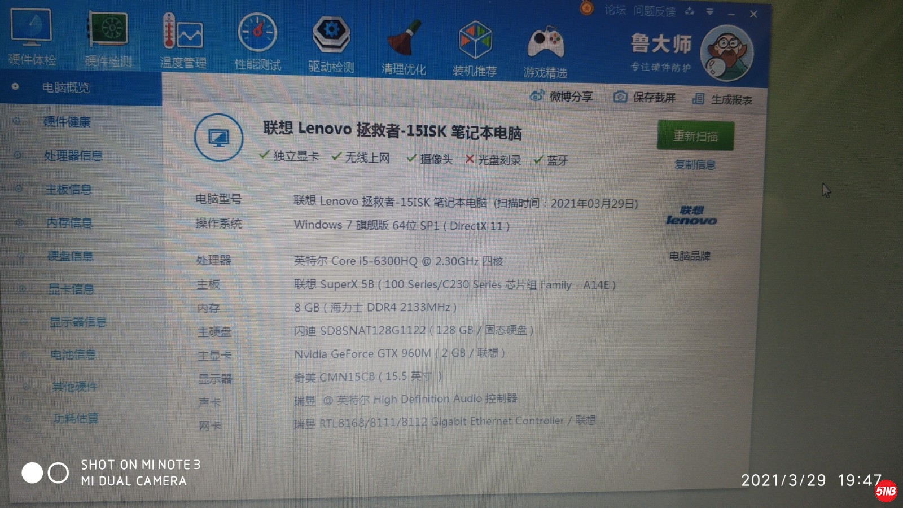Click the 摄像头 feature indicator
Image resolution: width=903 pixels, height=508 pixels.
click(429, 159)
